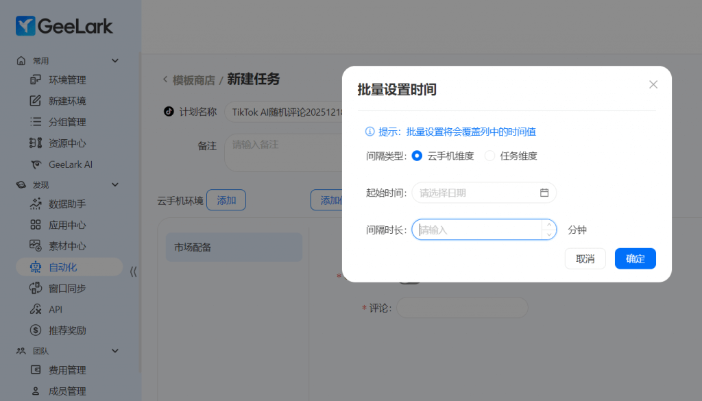Viewport: 702px width, 401px height.
Task: Open 应用中心 grid icon
Action: click(36, 225)
